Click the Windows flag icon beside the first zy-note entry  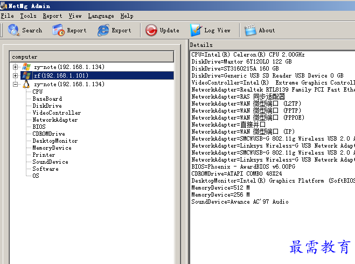click(26, 67)
